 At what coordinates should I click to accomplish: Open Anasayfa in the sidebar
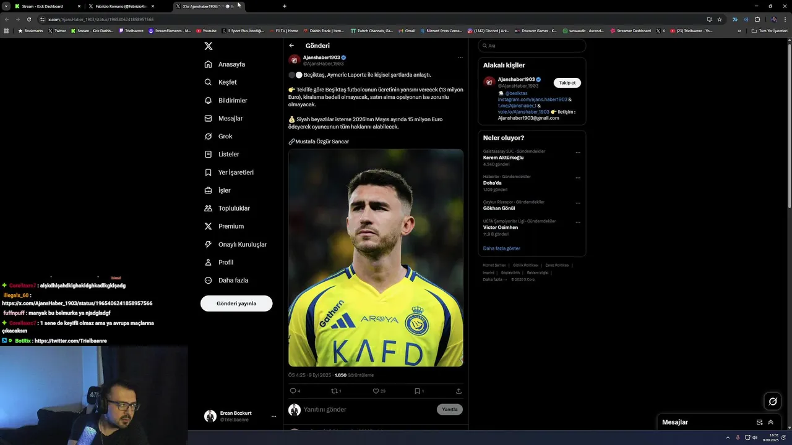(225, 64)
